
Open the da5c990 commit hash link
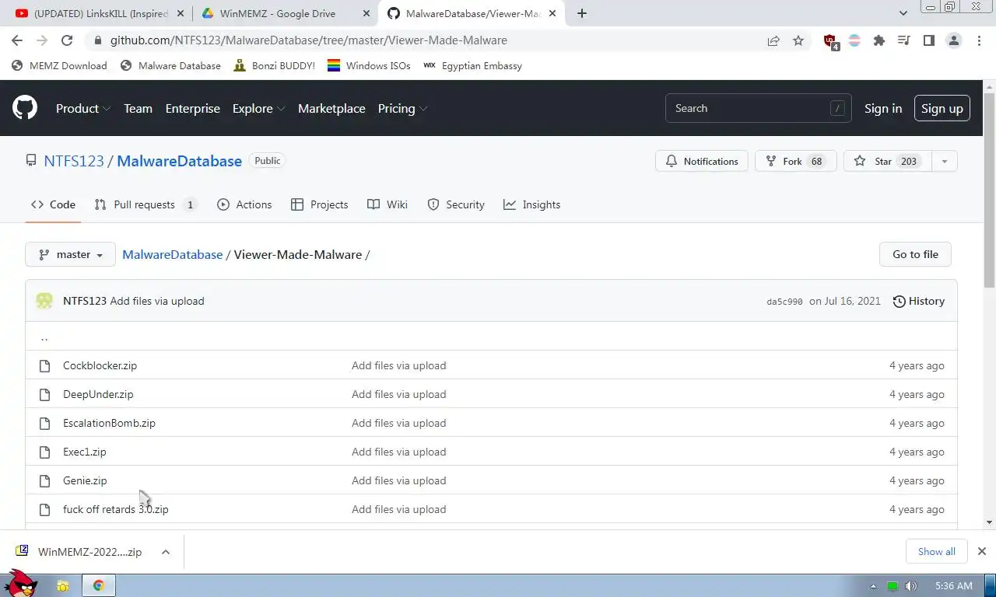point(784,302)
